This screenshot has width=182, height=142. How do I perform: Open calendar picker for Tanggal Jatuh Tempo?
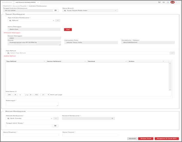pos(55,126)
